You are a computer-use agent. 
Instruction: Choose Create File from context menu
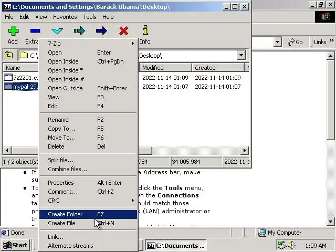[x=88, y=223]
